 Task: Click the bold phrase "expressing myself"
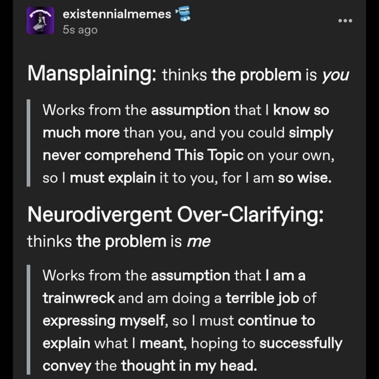pos(105,321)
